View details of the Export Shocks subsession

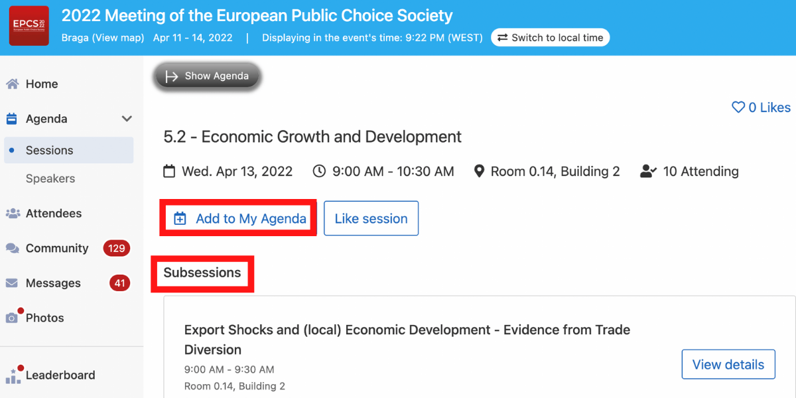tap(728, 364)
